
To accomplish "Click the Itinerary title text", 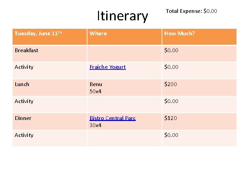I will coord(122,16).
